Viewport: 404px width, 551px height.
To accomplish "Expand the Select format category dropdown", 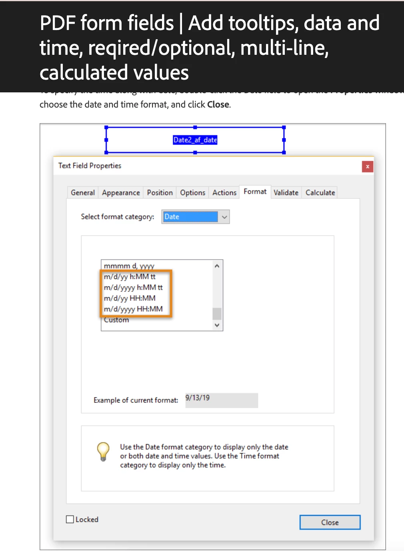I will pos(196,217).
